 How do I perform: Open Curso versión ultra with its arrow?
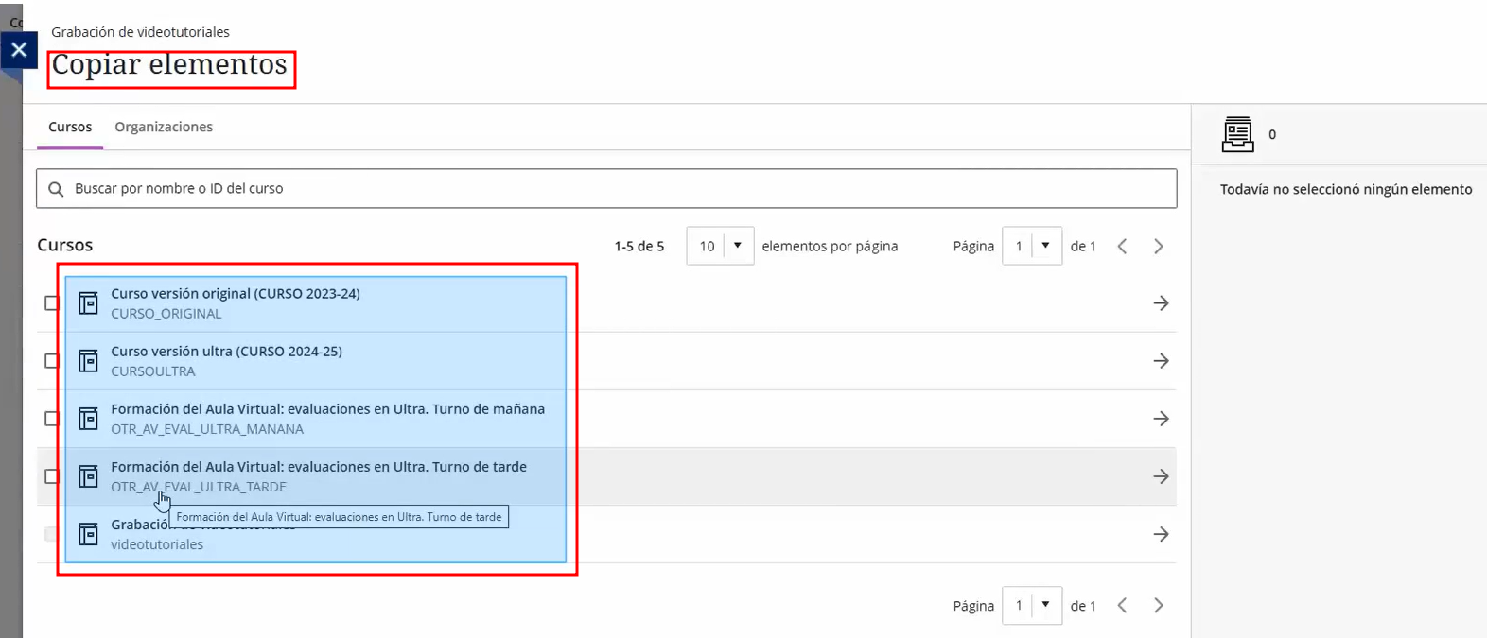1161,361
